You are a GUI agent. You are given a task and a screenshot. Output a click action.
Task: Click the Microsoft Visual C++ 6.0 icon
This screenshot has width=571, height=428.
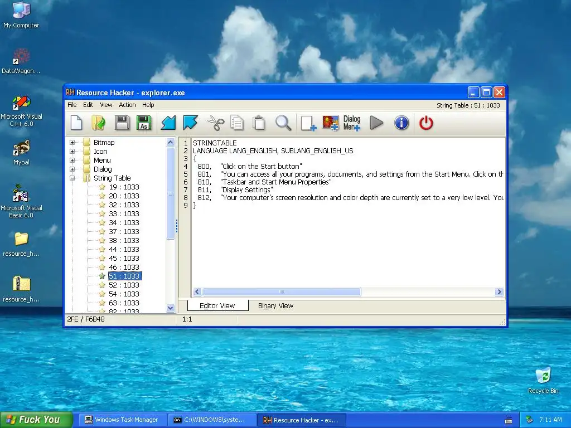(21, 111)
